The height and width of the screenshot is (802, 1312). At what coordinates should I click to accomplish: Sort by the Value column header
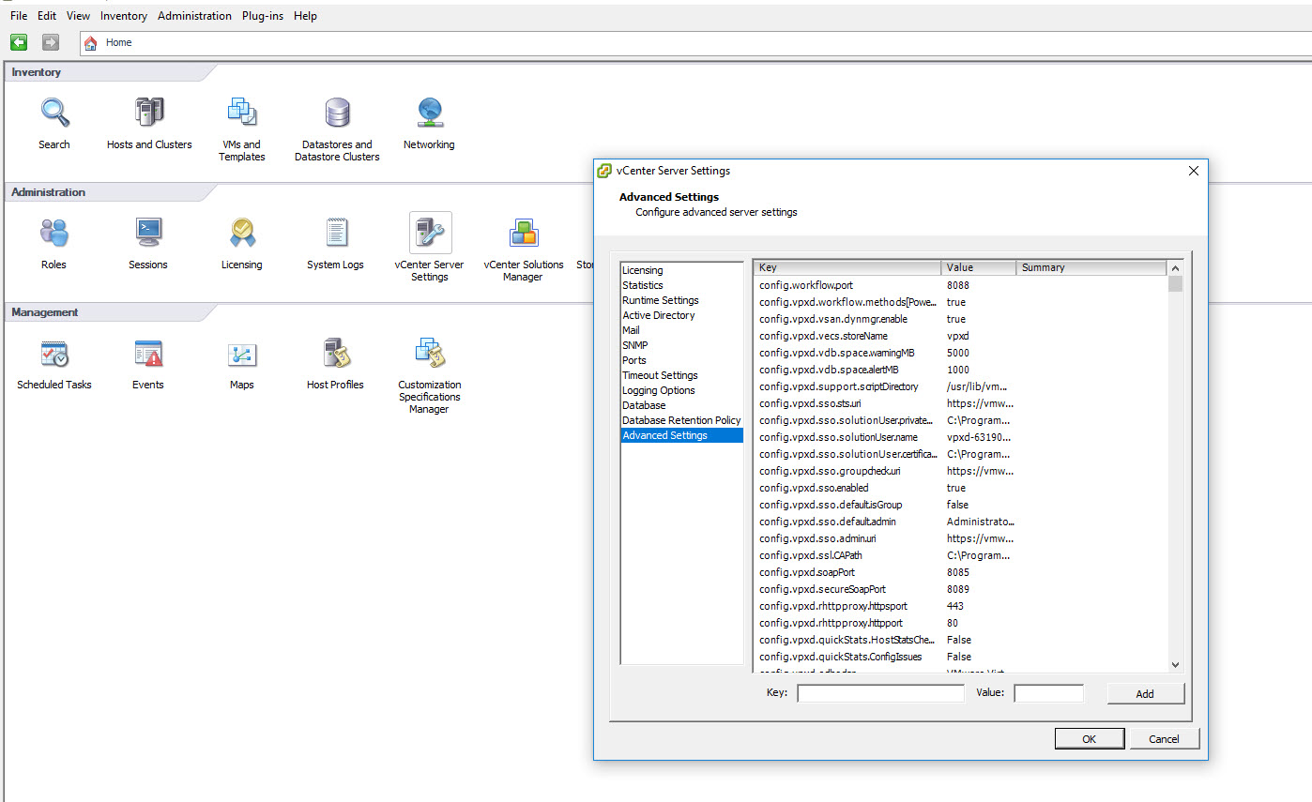[978, 267]
